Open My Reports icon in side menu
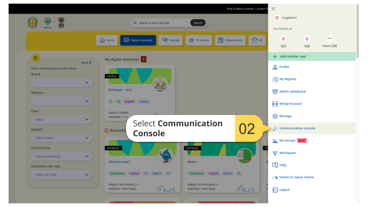This screenshot has width=368, height=207. pos(275,79)
